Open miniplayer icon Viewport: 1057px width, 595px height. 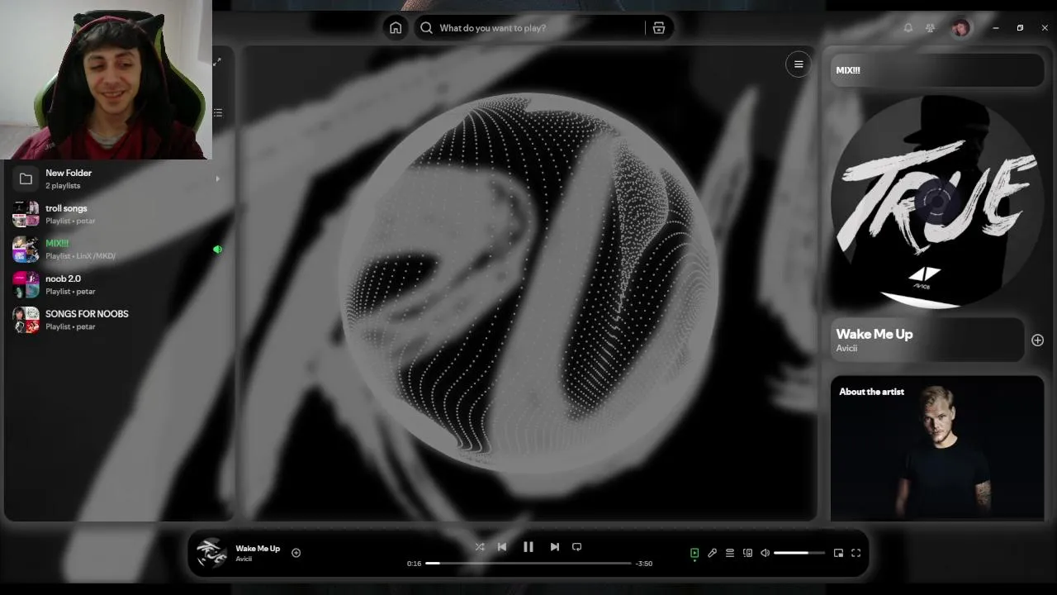838,553
